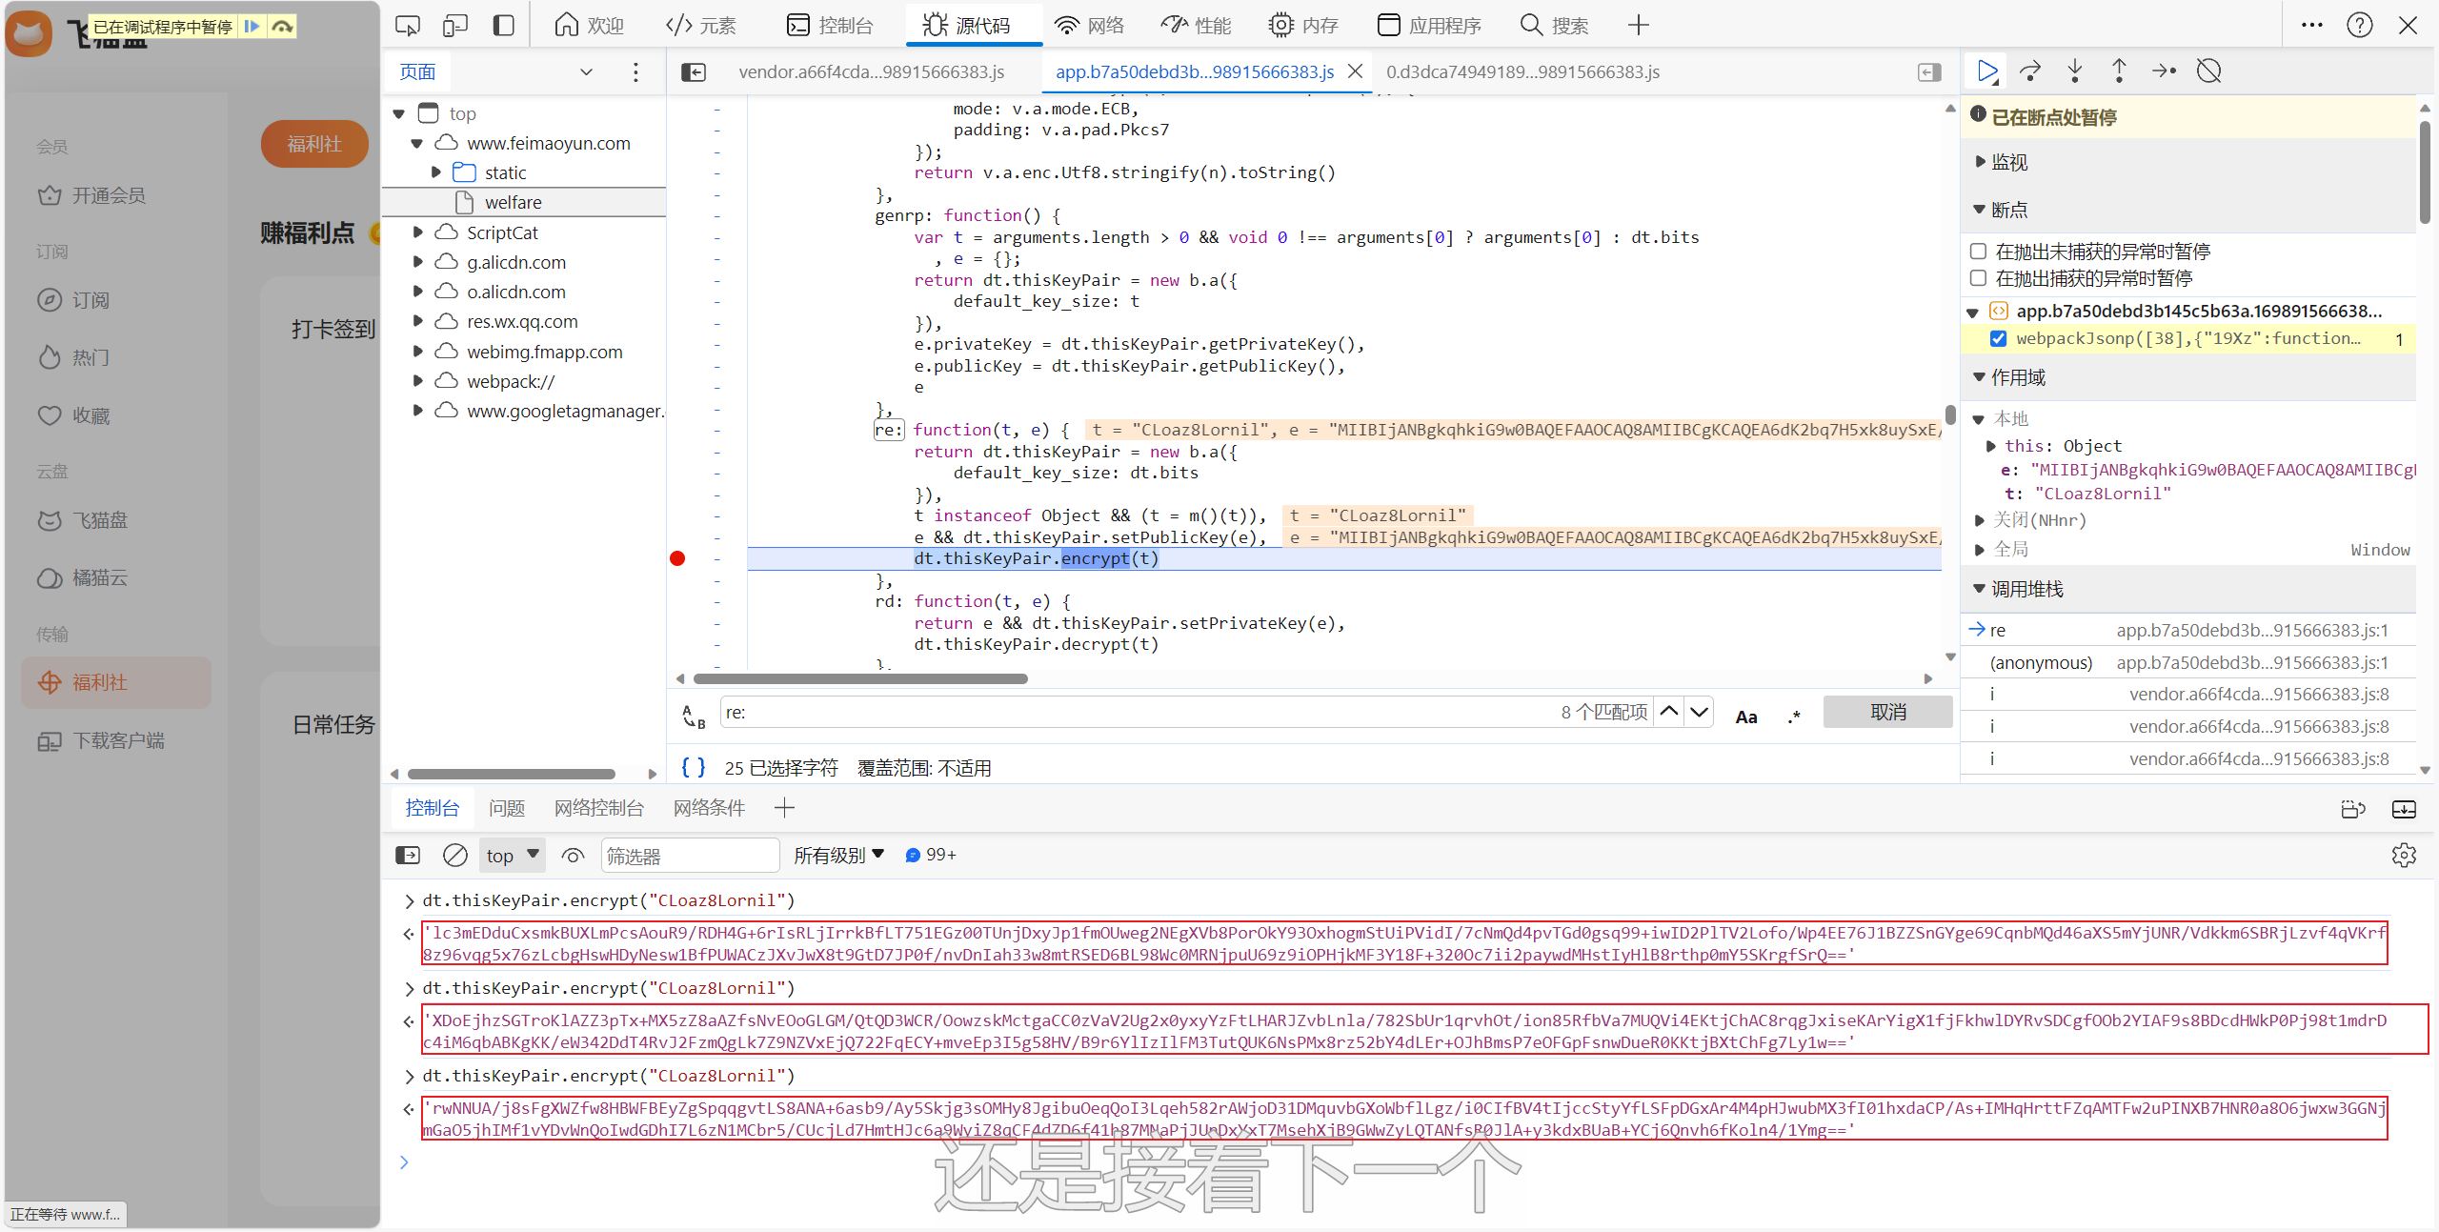The width and height of the screenshot is (2439, 1232).
Task: Click the console 筛选器 filter field
Action: tap(690, 856)
